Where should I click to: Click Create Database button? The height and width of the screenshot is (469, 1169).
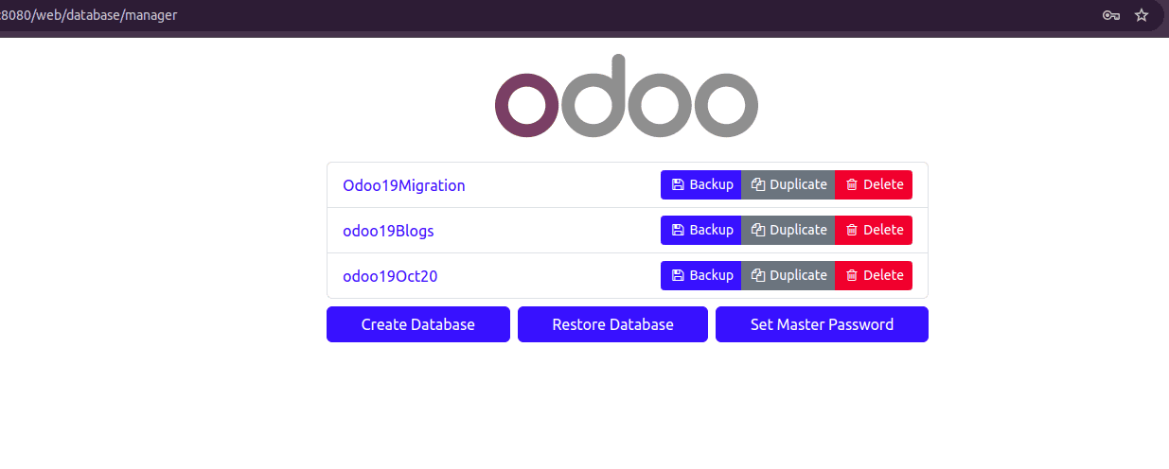(418, 324)
